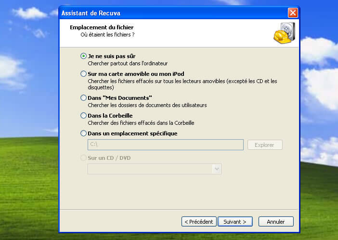
Task: Open the CD / DVD drive dropdown
Action: (x=217, y=169)
